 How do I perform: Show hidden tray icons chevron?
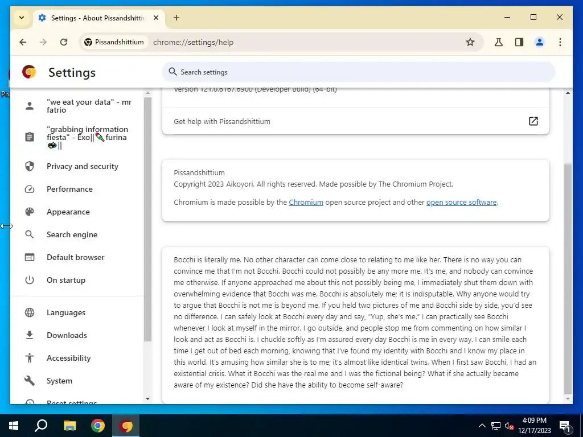[x=482, y=426]
